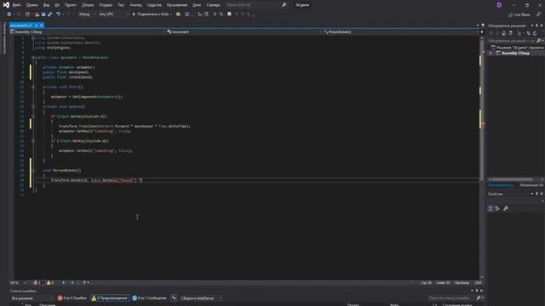This screenshot has width=545, height=306.
Task: Open the Правка menu
Action: 32,5
